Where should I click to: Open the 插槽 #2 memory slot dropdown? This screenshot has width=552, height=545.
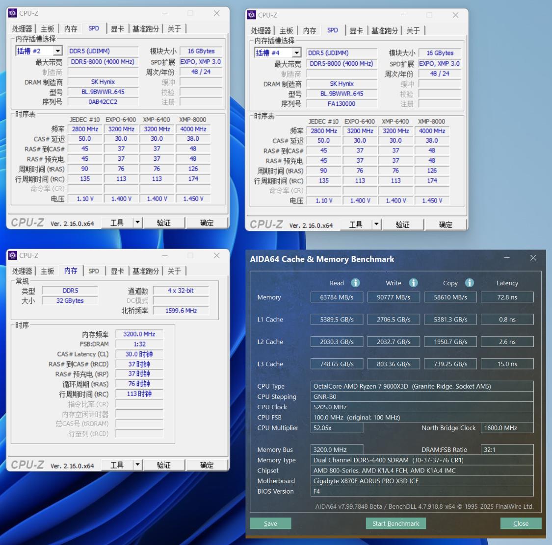tap(57, 50)
